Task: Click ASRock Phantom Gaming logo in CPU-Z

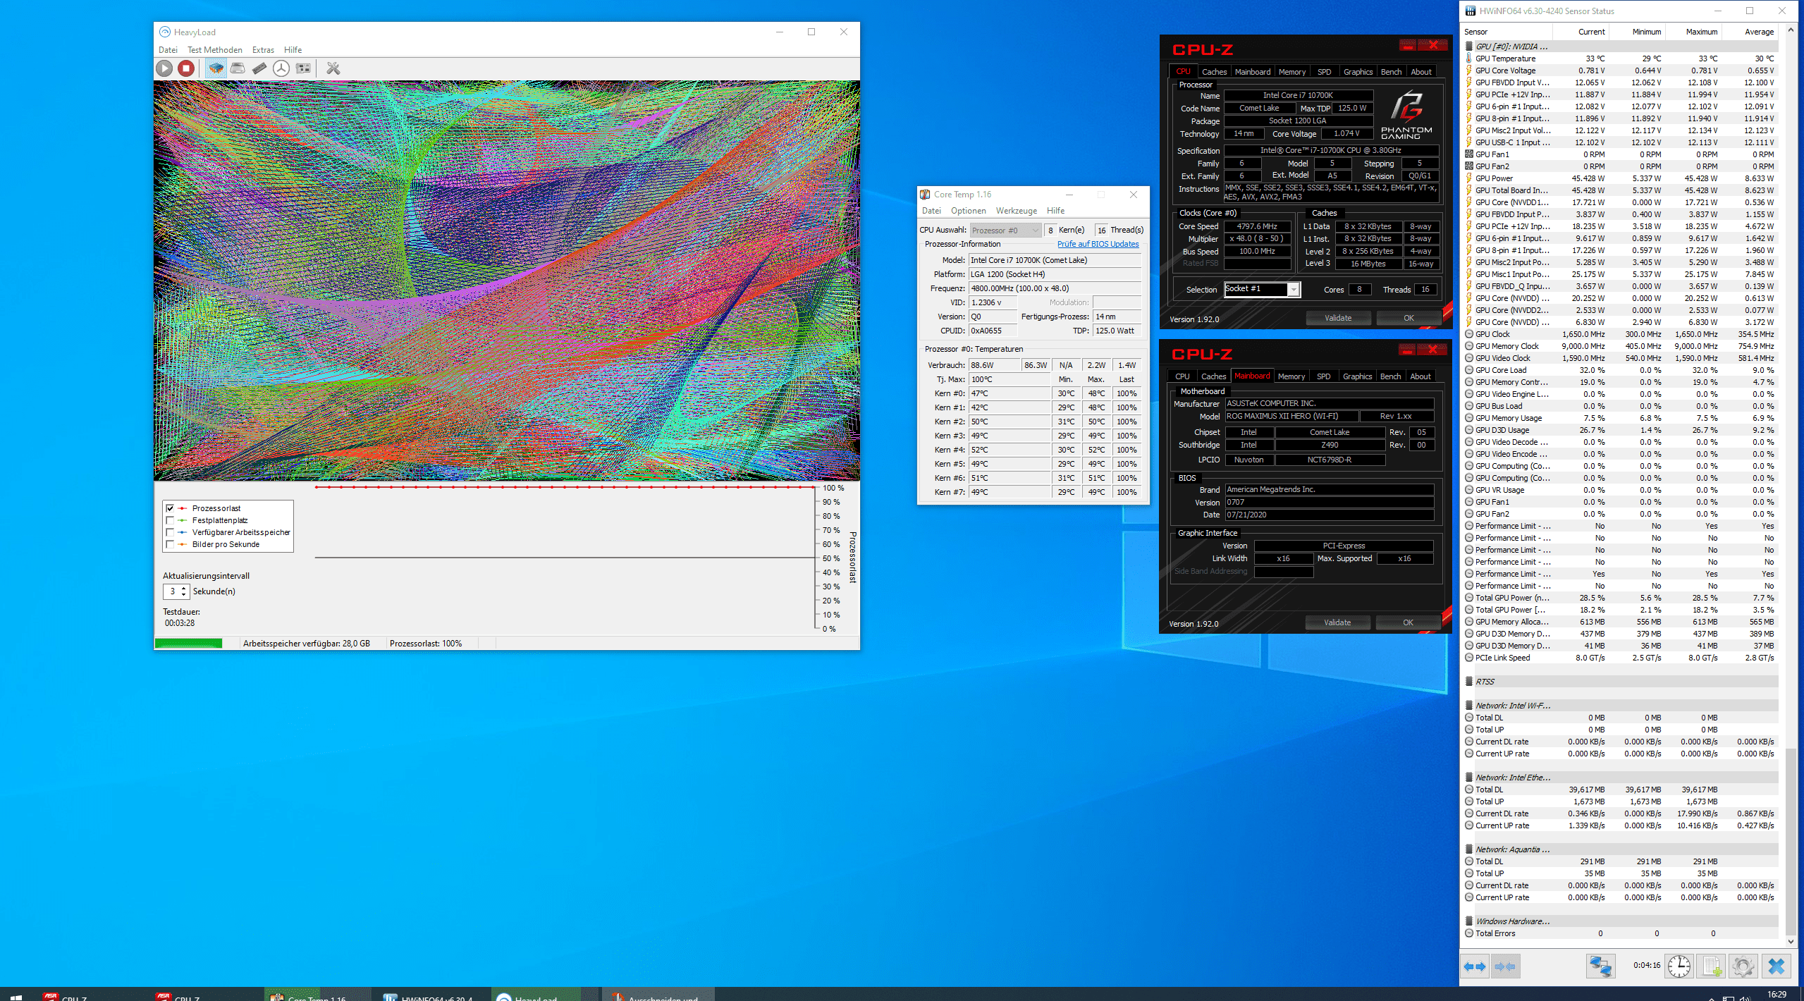Action: [1406, 115]
